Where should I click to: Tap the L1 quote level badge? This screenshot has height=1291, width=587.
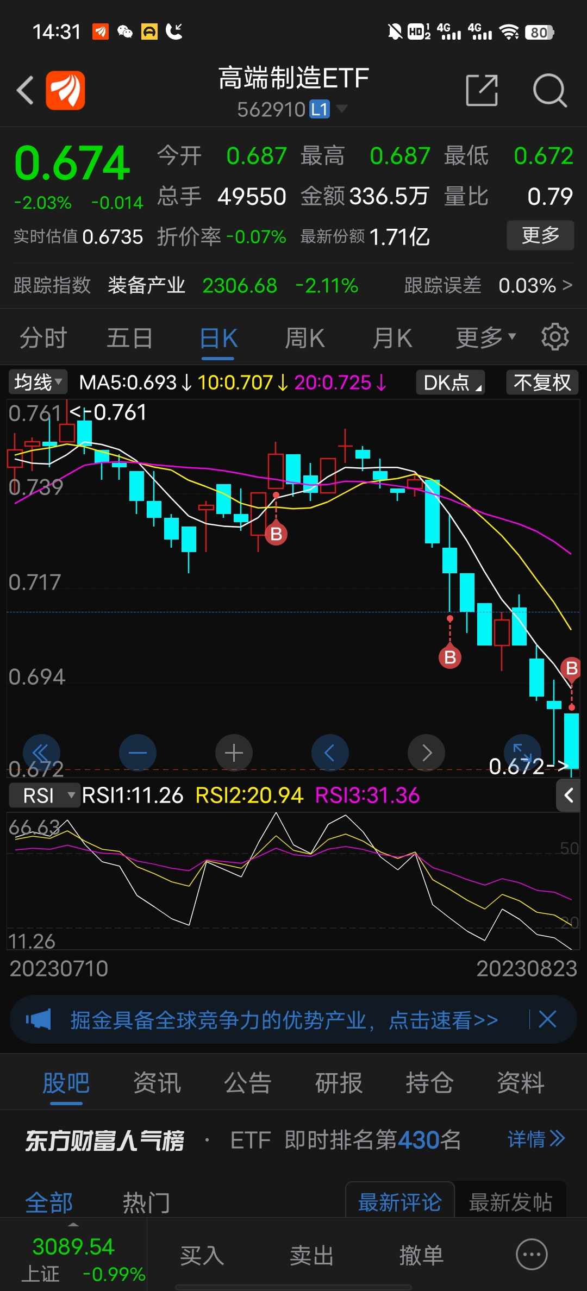(320, 109)
